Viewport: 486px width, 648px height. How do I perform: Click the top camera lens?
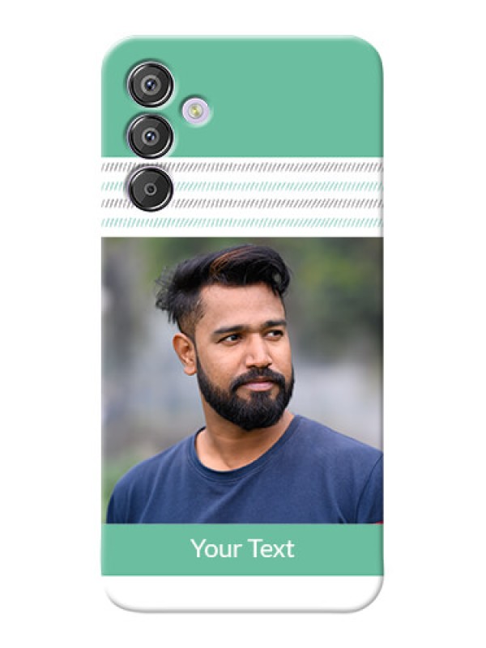click(150, 85)
